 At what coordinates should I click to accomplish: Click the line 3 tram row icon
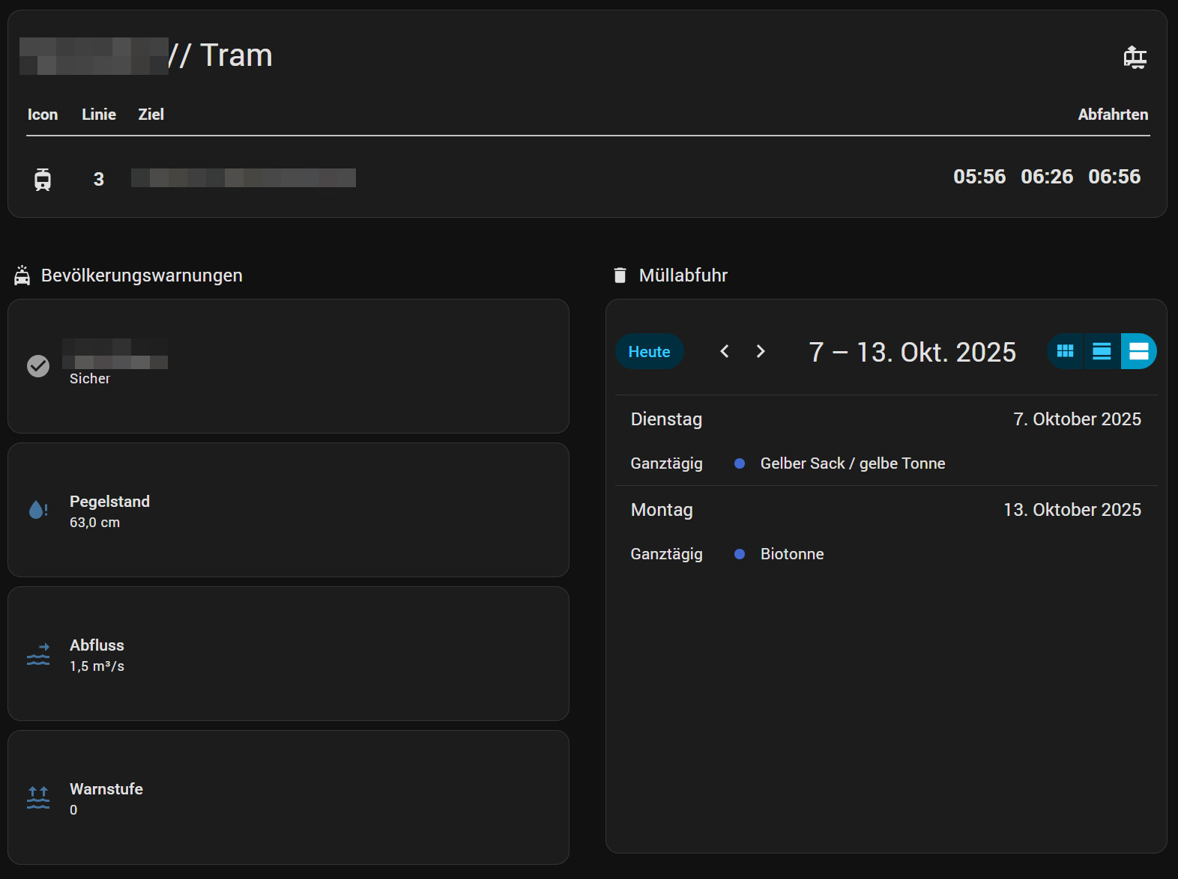(43, 179)
